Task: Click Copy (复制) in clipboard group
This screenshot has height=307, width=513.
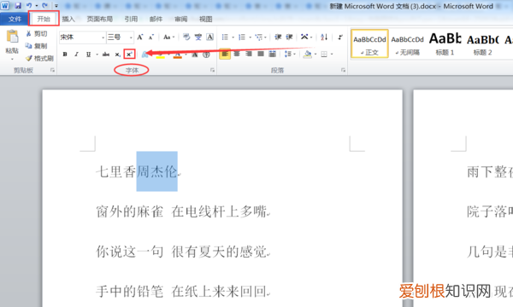Action: coord(37,46)
